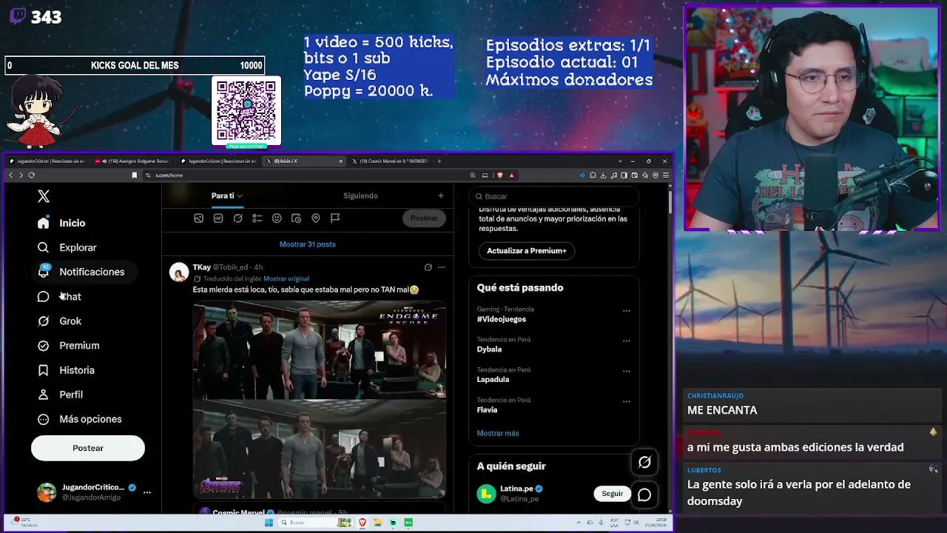Click Grok icon on TKay's post

click(x=428, y=267)
